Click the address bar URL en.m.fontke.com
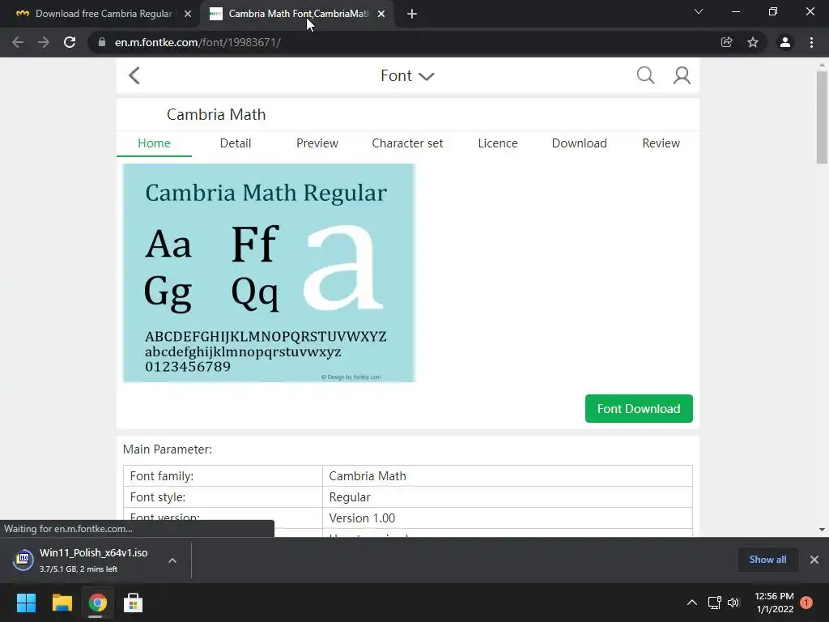The height and width of the screenshot is (622, 829). 198,42
